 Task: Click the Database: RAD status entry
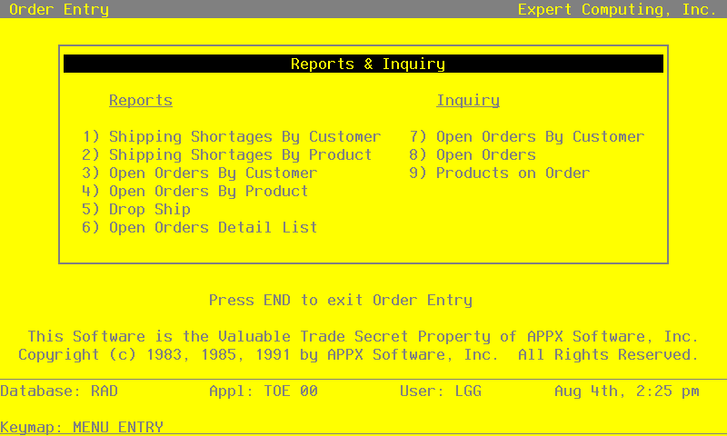point(59,391)
